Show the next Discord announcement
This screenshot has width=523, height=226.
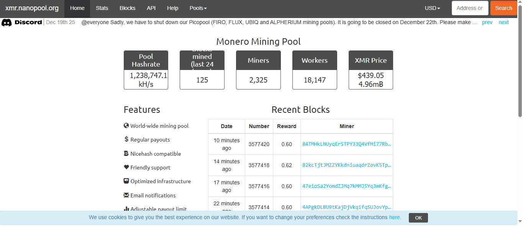pyautogui.click(x=503, y=22)
